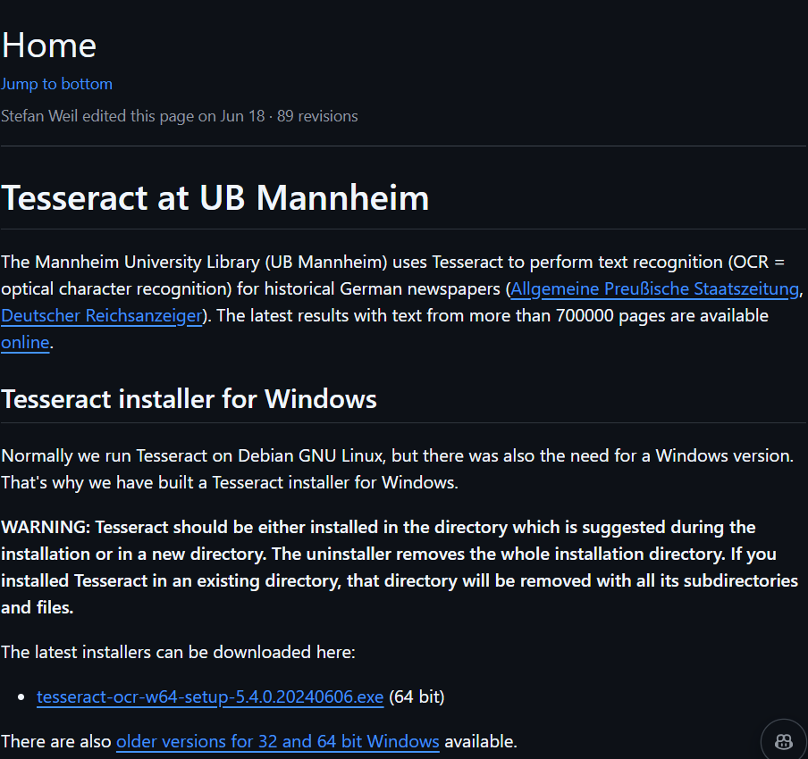Visit the online results link
Screen dimensions: 808x759
click(x=25, y=342)
